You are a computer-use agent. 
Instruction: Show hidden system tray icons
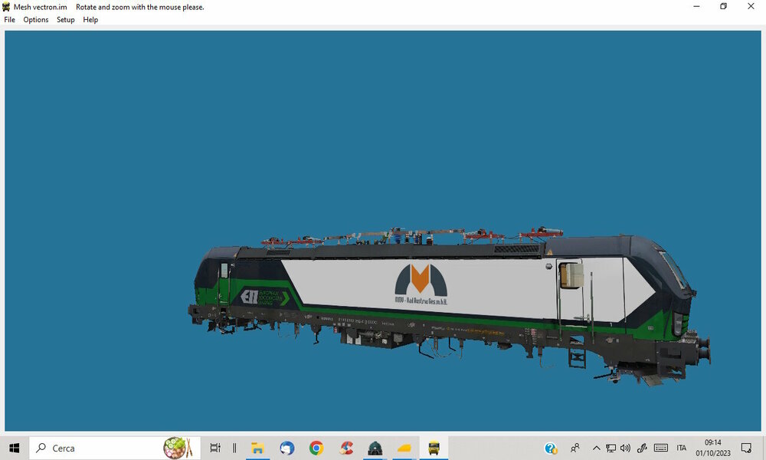click(x=596, y=448)
